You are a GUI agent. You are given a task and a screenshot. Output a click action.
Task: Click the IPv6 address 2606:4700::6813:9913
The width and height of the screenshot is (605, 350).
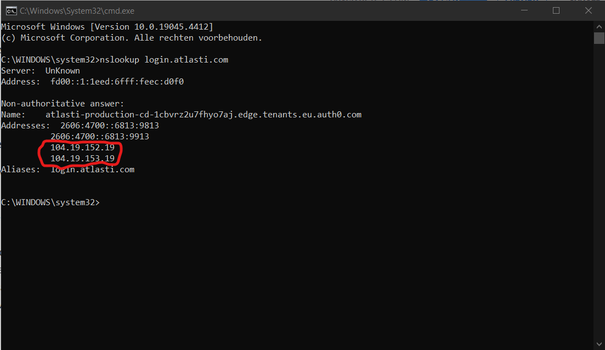[99, 136]
